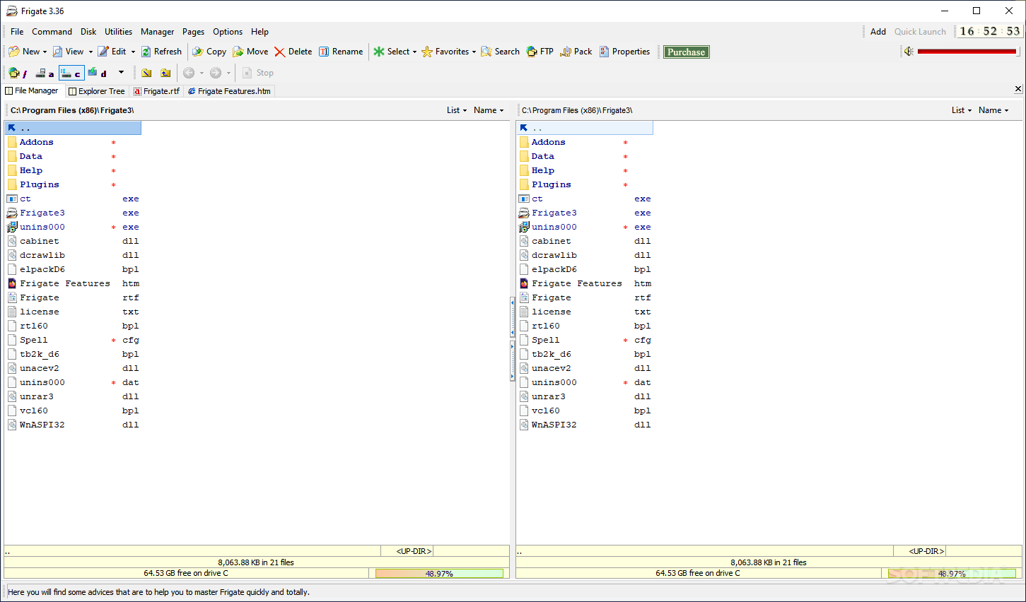Image resolution: width=1026 pixels, height=602 pixels.
Task: Open the Disk menu
Action: (x=88, y=32)
